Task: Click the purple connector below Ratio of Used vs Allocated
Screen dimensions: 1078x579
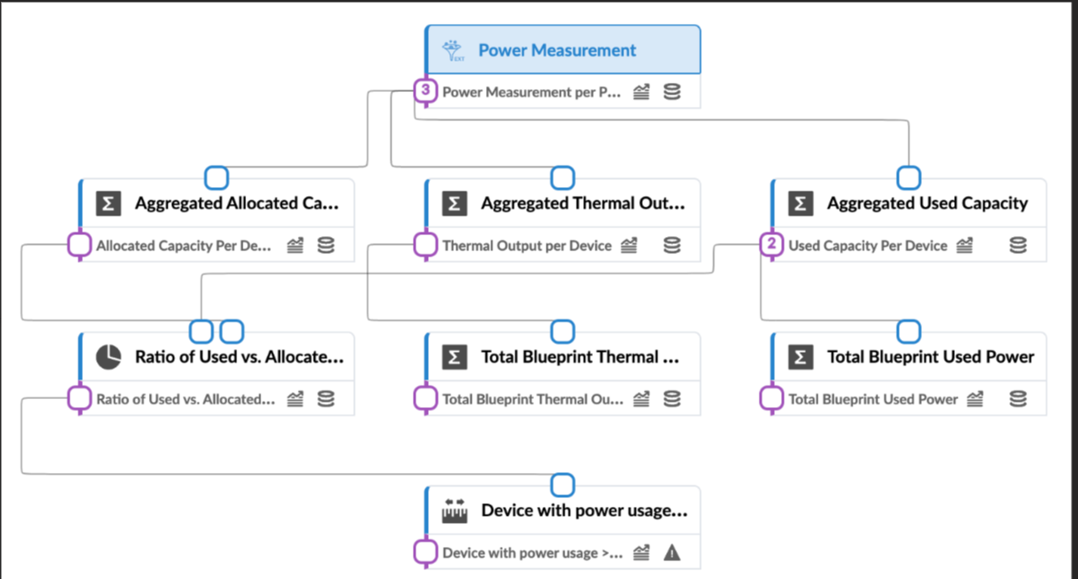Action: (x=79, y=398)
